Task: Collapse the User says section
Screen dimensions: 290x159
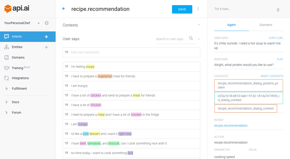Action: point(199,39)
